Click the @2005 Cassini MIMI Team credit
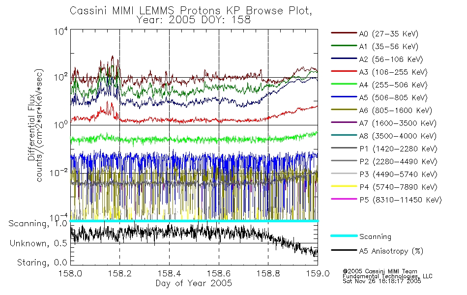Viewport: 467px width, 295px height. click(x=379, y=271)
